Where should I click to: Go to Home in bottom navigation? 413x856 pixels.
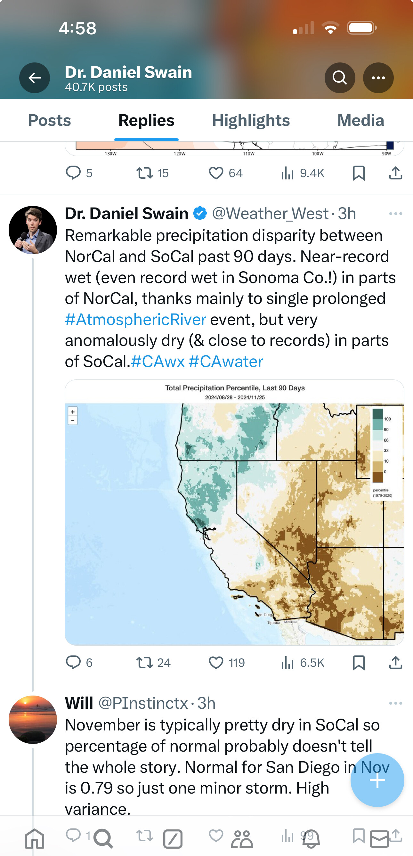[x=35, y=838]
